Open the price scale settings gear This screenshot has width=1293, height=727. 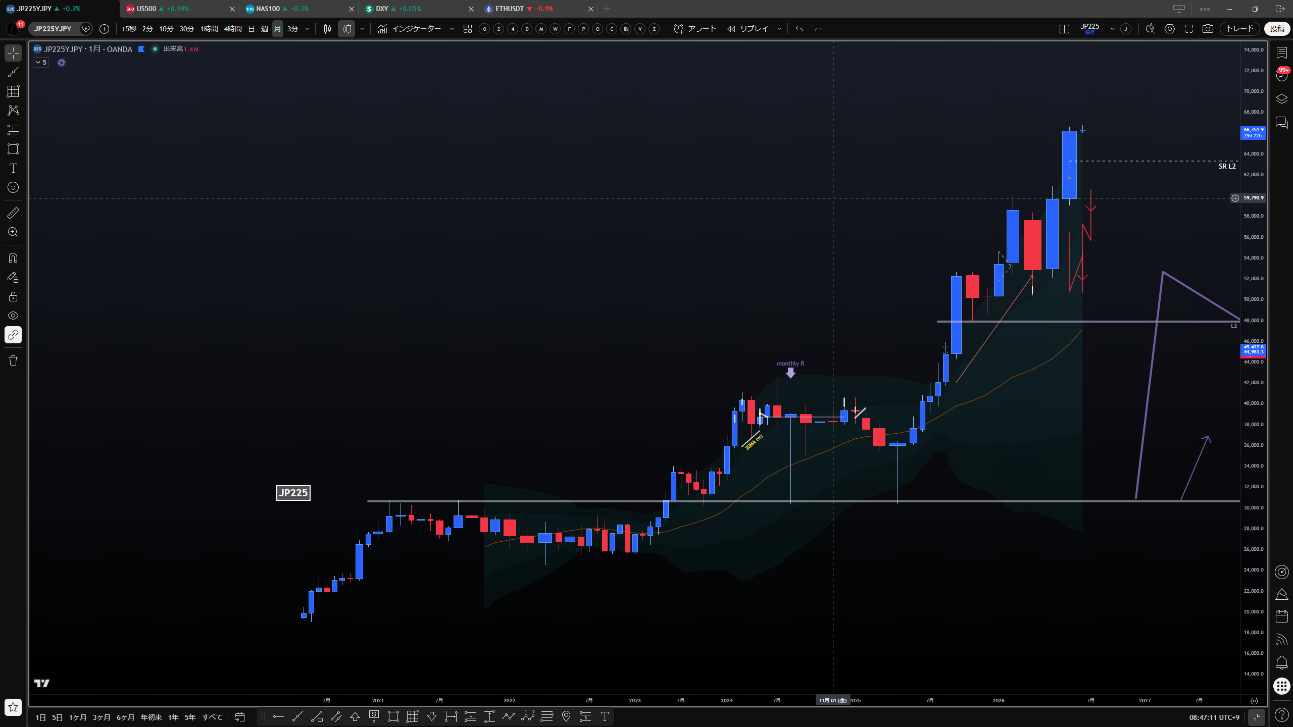(1254, 701)
